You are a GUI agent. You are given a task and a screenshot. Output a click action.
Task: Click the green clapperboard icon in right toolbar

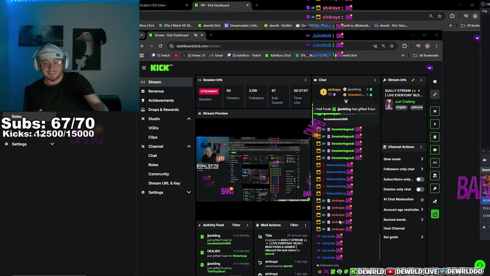(x=435, y=214)
